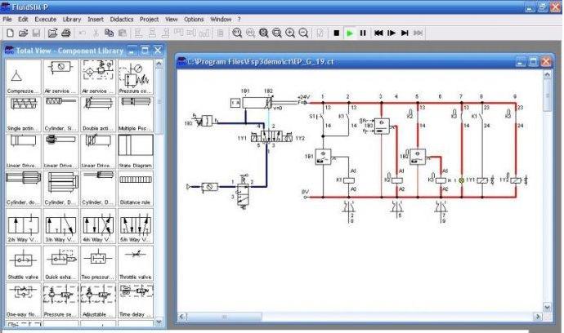
Task: Pick the Shuttle valve component
Action: click(x=23, y=263)
